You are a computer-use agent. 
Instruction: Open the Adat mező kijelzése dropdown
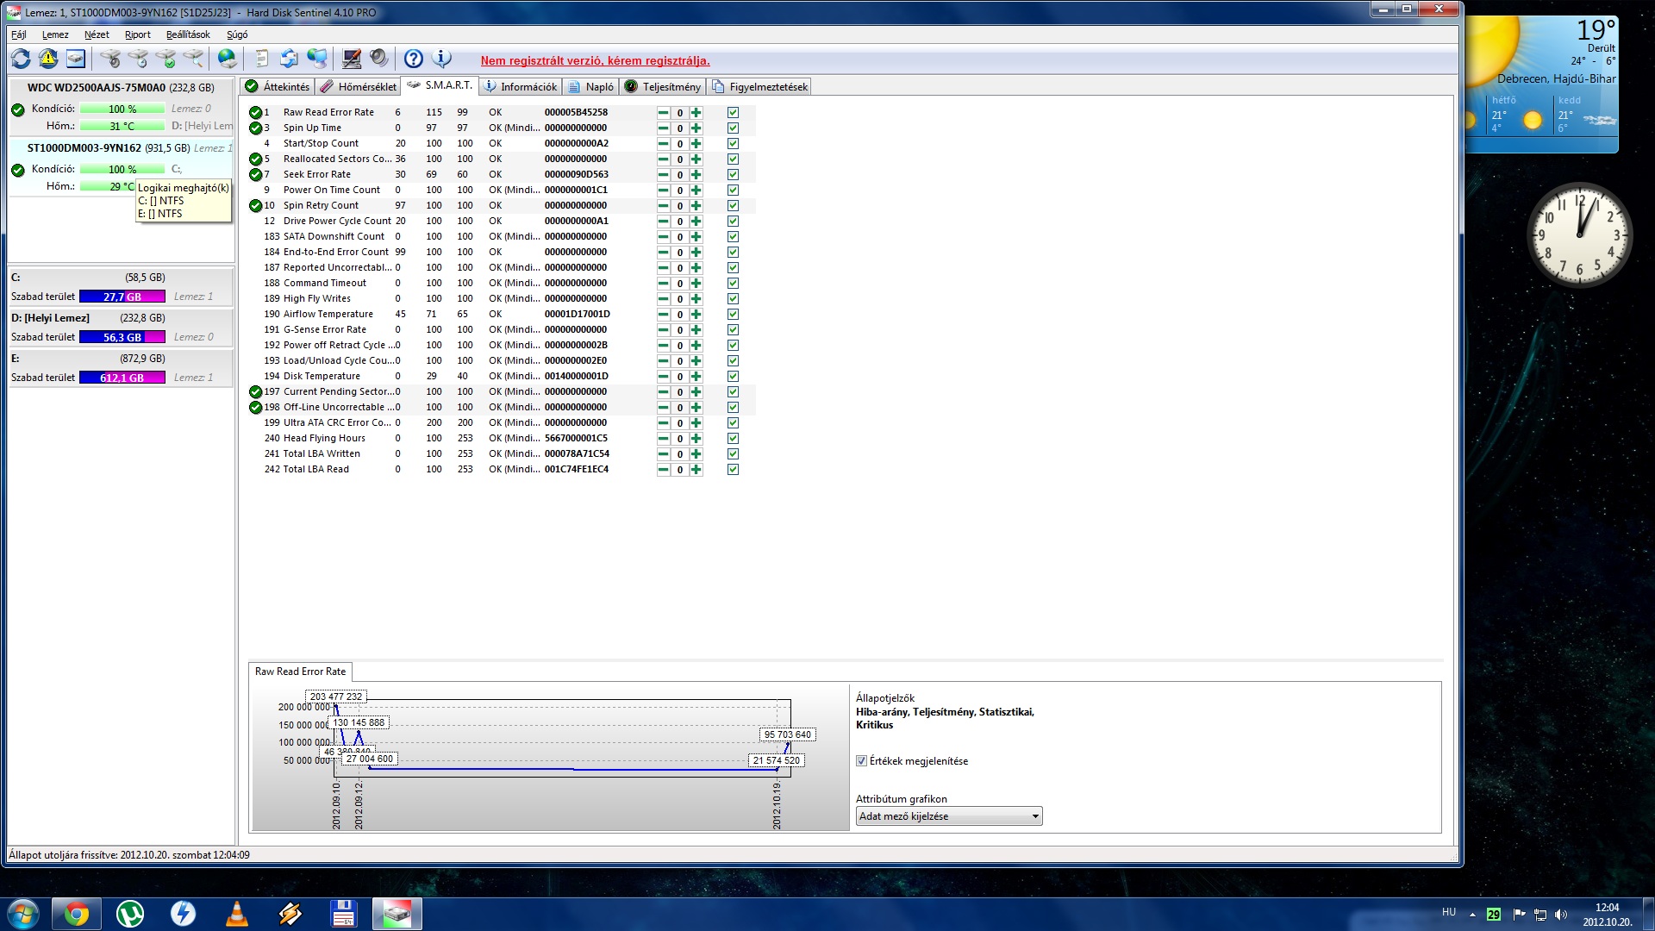coord(948,816)
